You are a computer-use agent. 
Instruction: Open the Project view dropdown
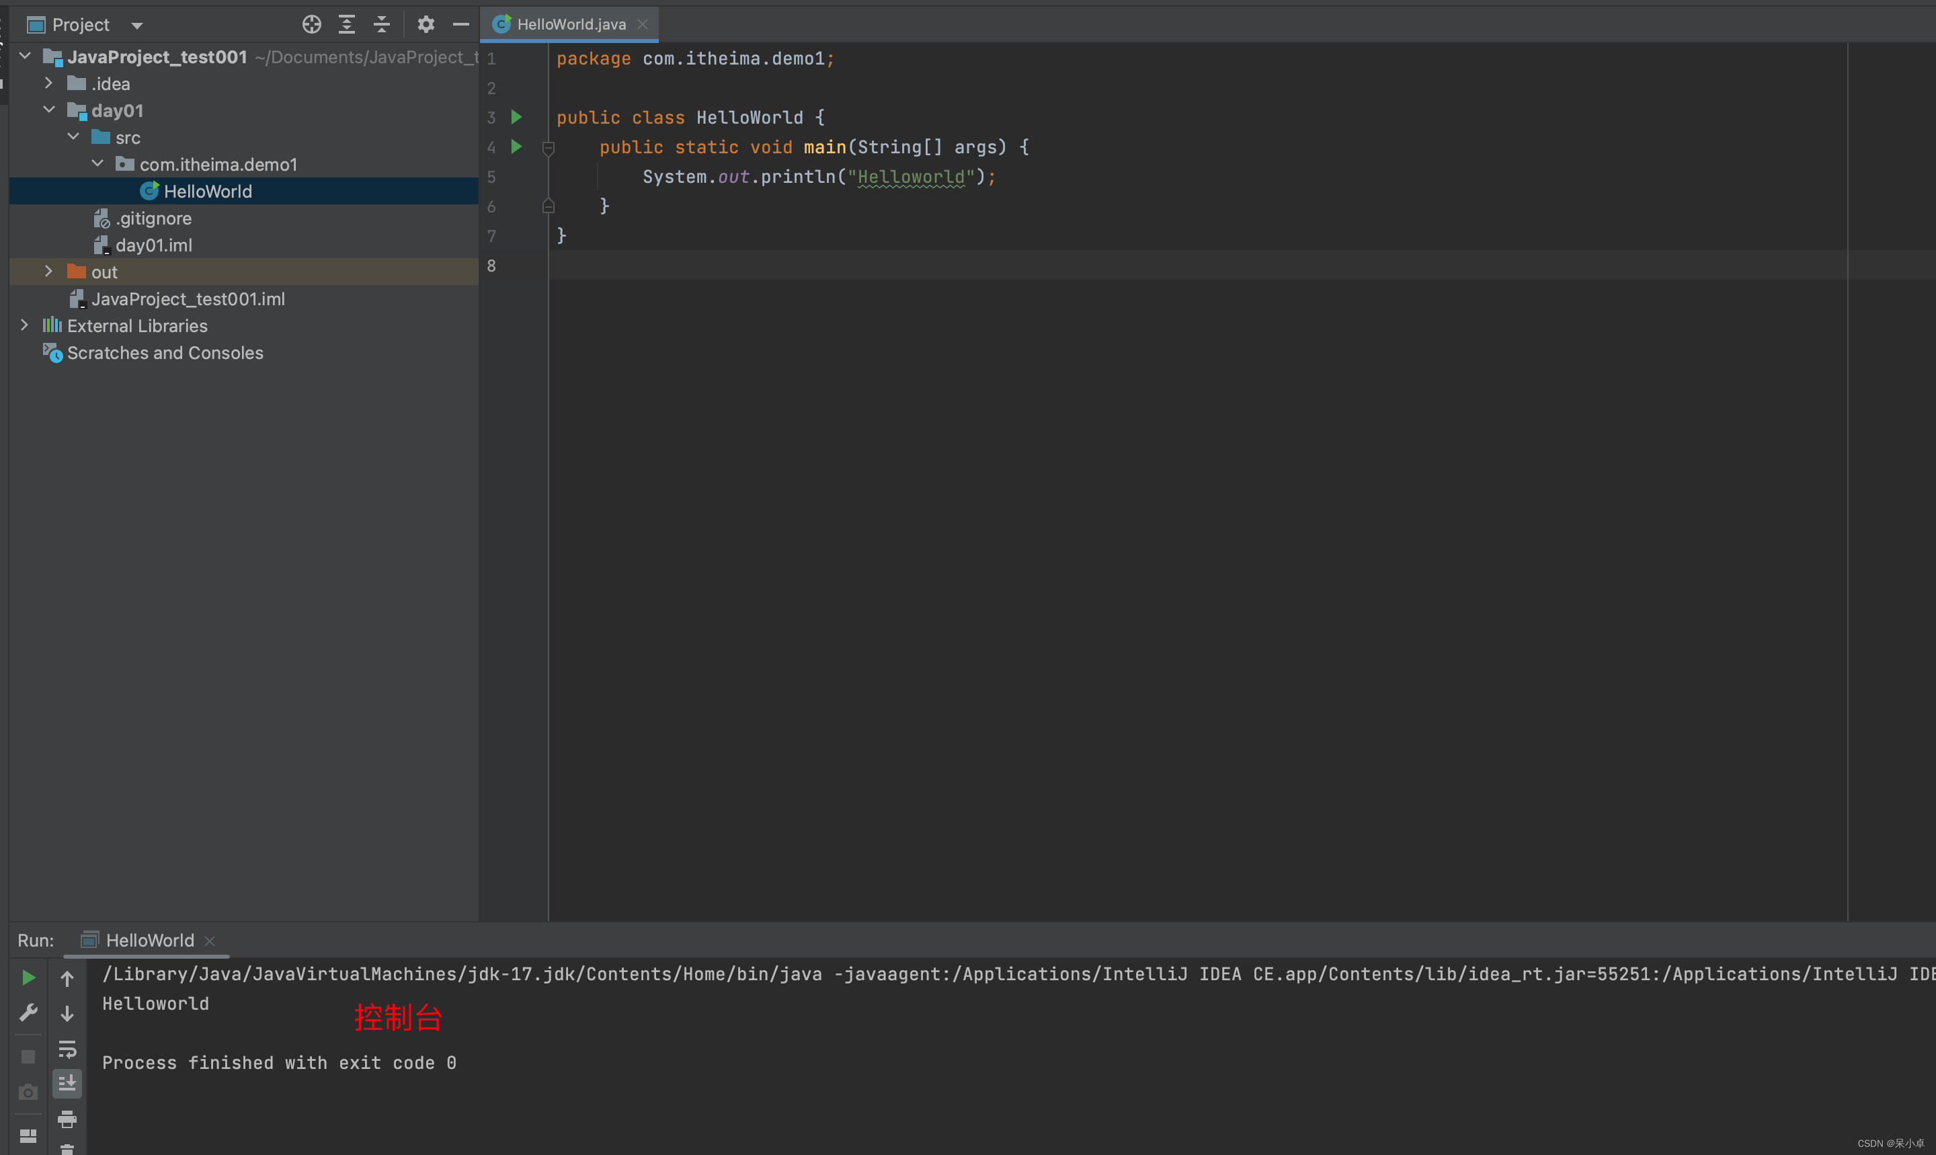(x=137, y=26)
